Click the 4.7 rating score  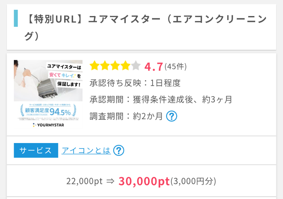[154, 66]
